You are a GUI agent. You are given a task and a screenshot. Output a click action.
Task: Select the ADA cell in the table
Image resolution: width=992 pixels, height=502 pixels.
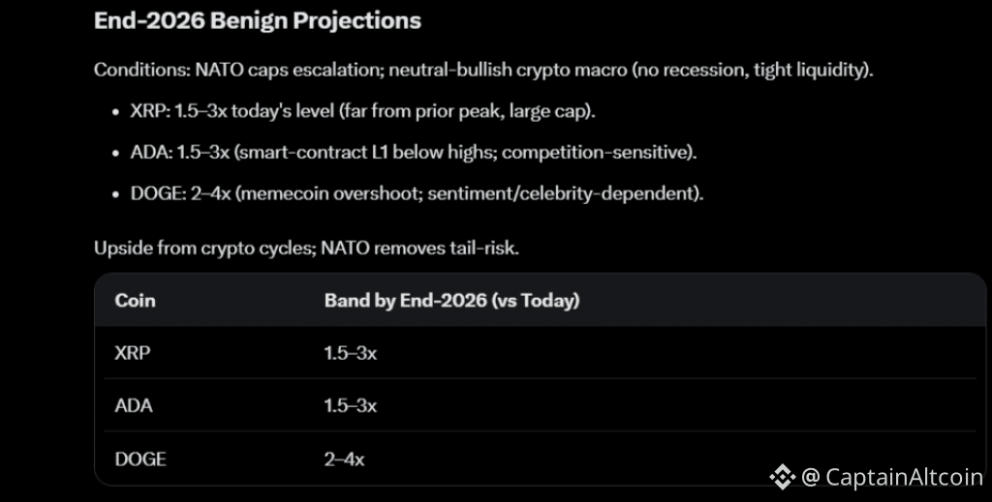[134, 405]
